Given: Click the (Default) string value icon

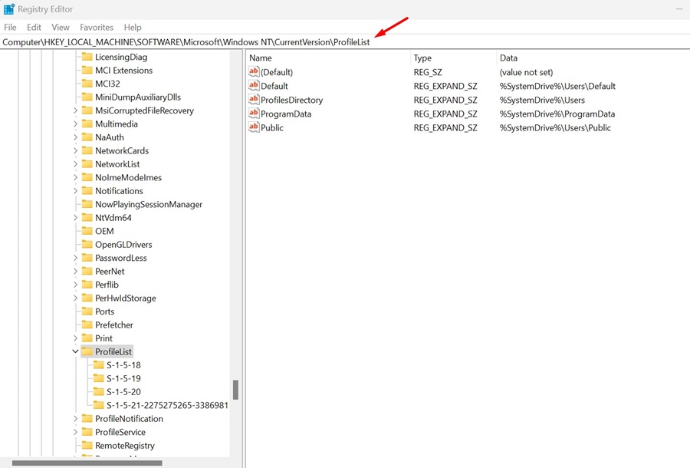Looking at the screenshot, I should click(x=254, y=72).
